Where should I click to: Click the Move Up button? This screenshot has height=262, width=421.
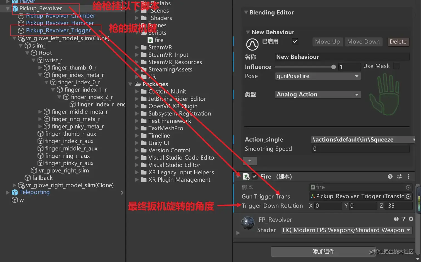[x=327, y=42]
